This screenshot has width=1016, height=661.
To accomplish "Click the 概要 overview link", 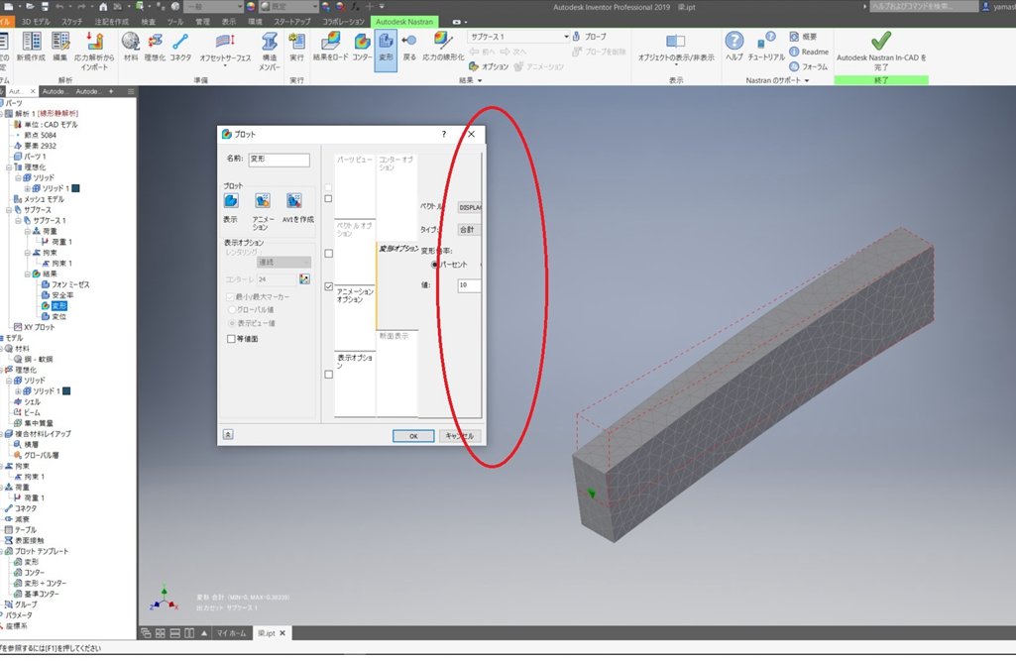I will click(803, 37).
